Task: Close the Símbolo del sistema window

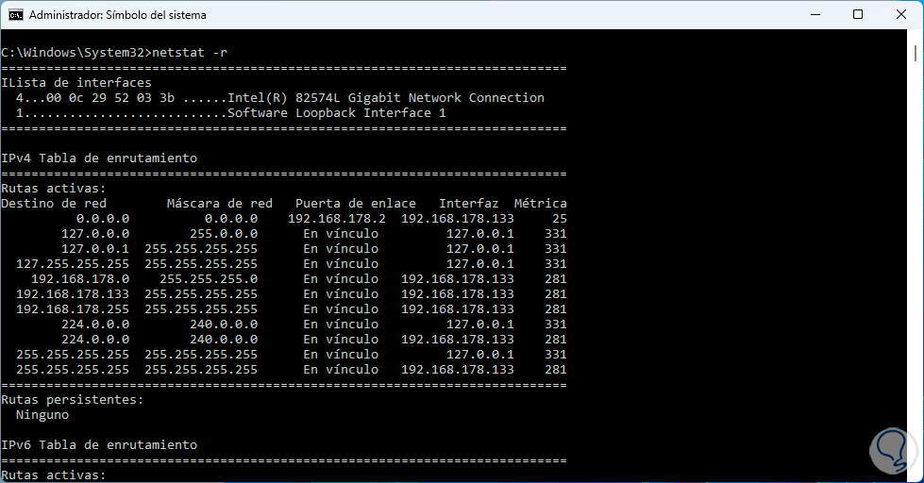Action: [901, 15]
